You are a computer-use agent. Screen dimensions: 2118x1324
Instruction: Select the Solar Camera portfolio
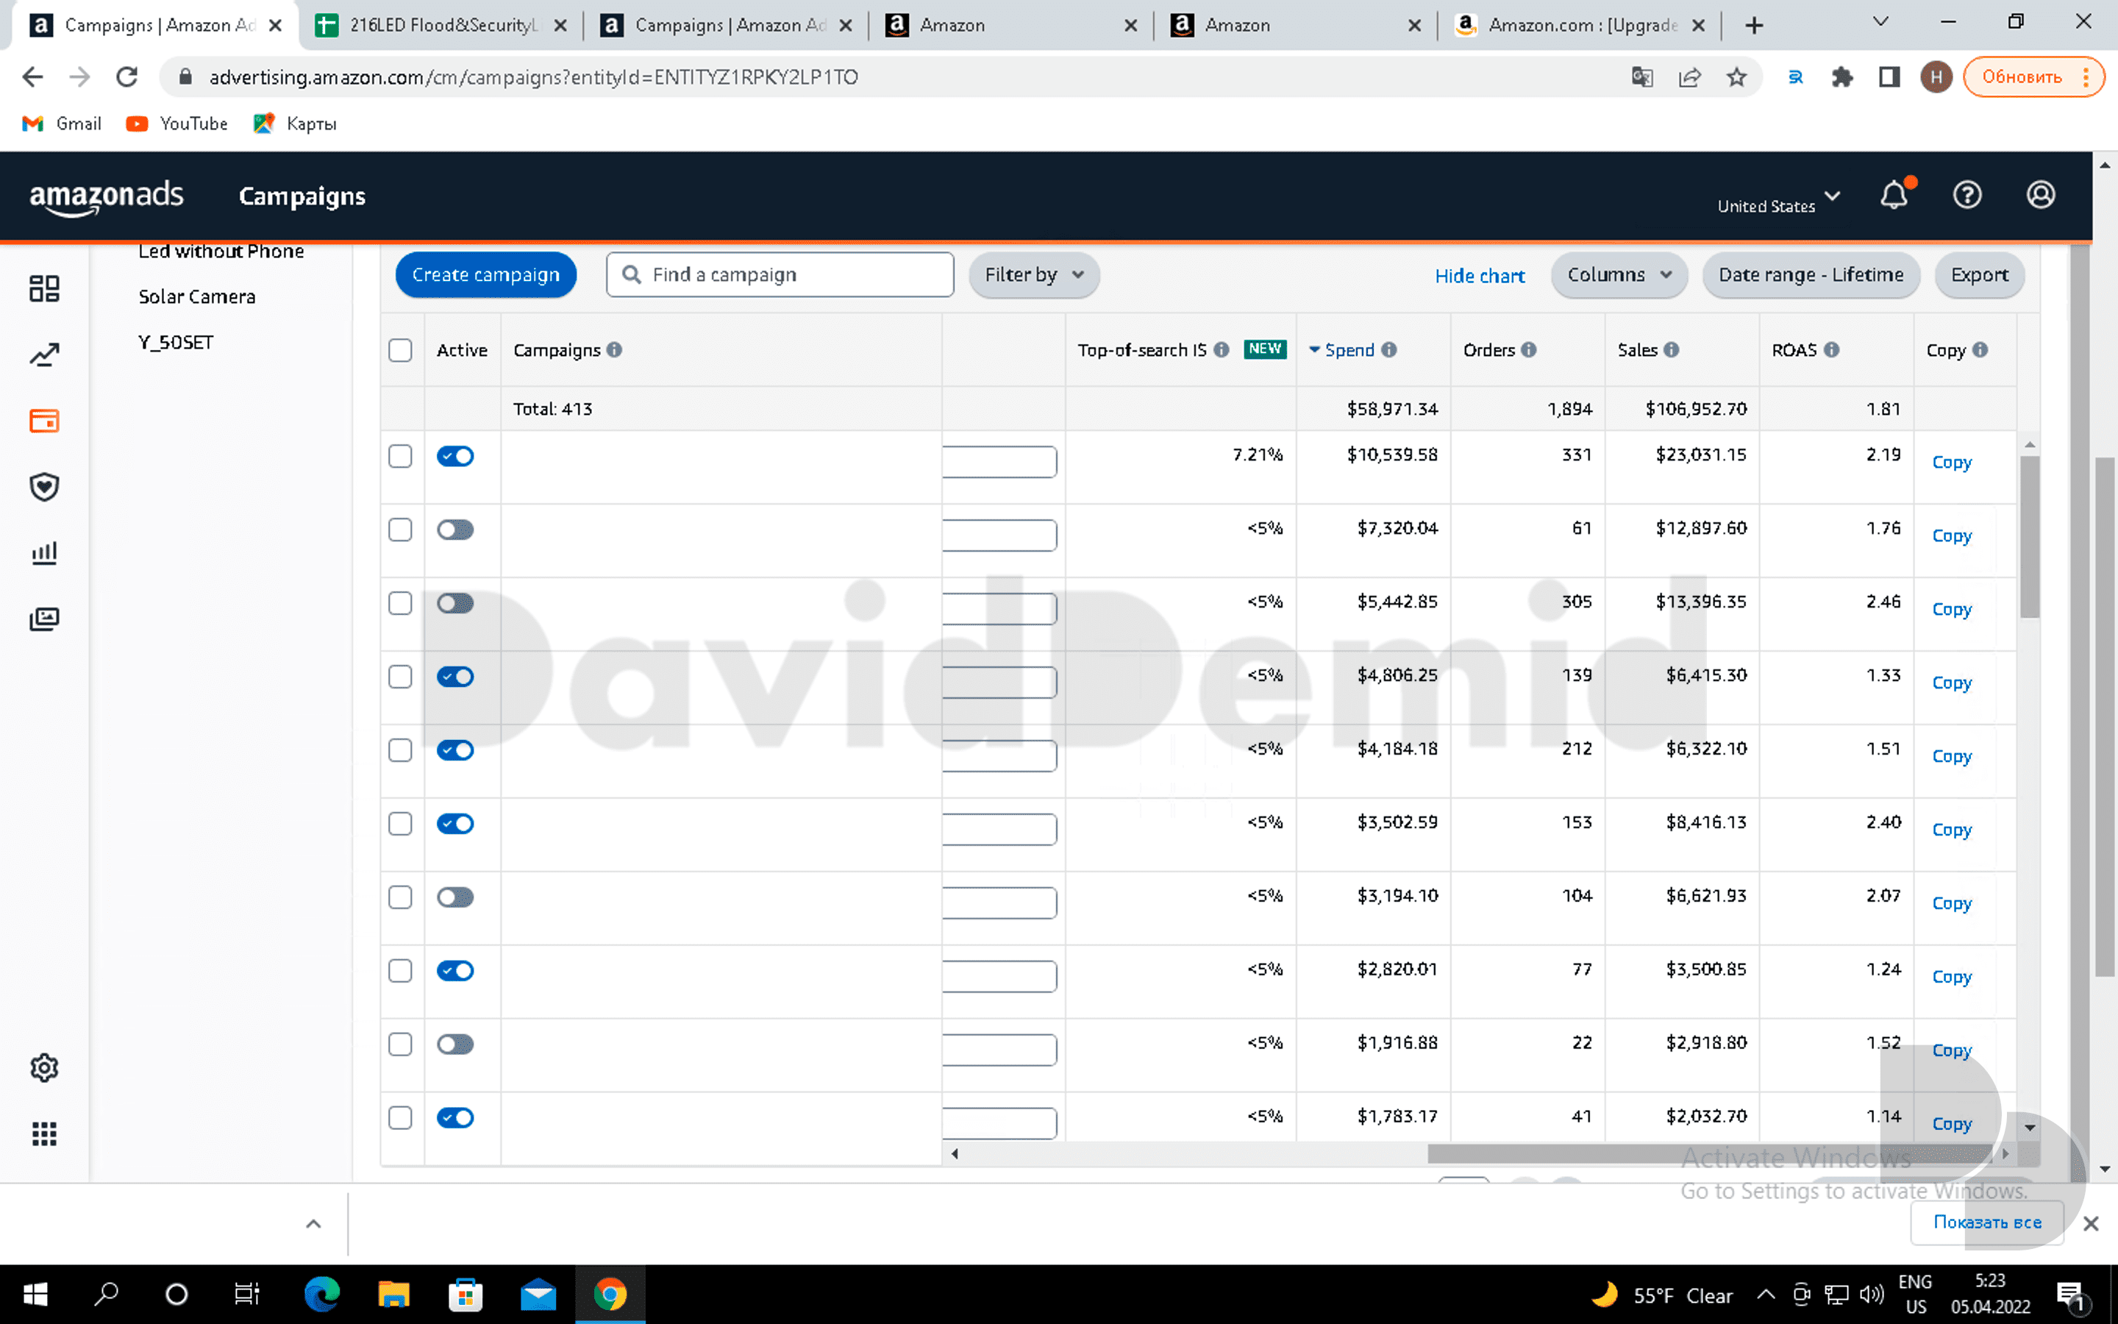tap(197, 297)
